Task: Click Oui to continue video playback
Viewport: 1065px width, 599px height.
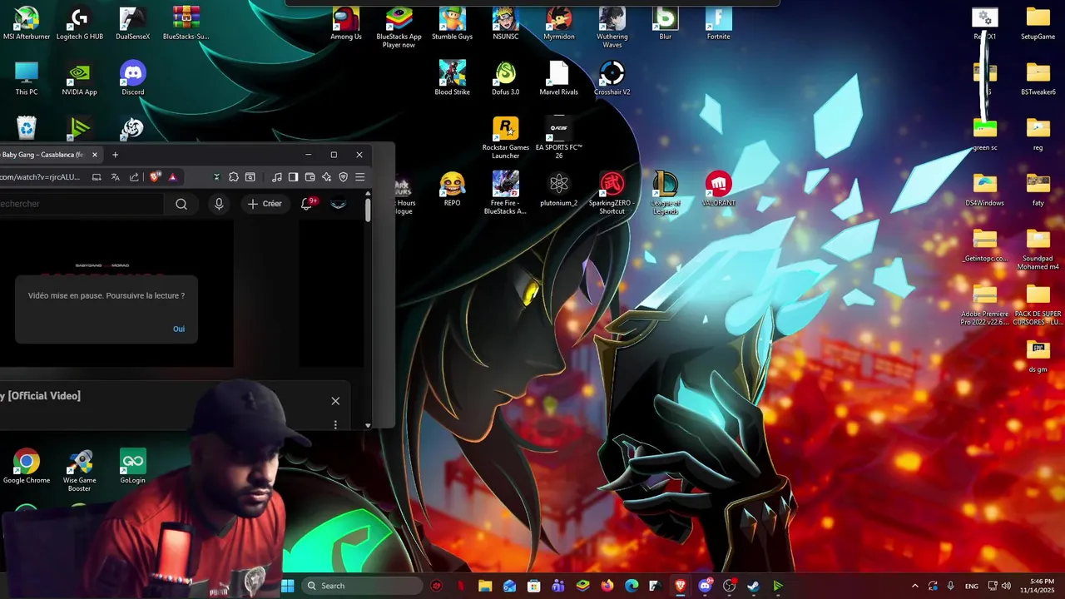Action: (x=179, y=329)
